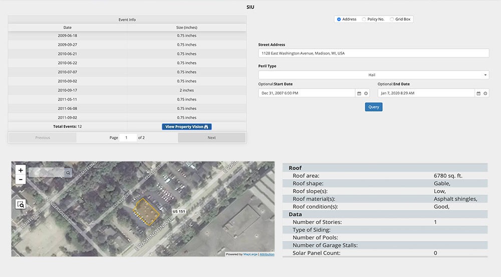
Task: Select event date 2010-09-02
Action: (68, 81)
